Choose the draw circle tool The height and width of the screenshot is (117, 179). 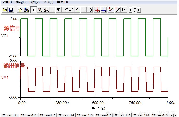click(90, 10)
